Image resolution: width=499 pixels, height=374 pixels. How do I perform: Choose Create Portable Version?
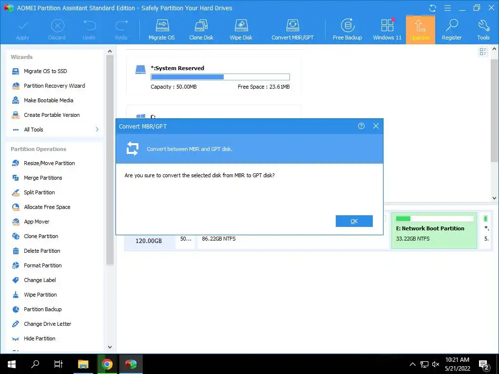[x=52, y=115]
